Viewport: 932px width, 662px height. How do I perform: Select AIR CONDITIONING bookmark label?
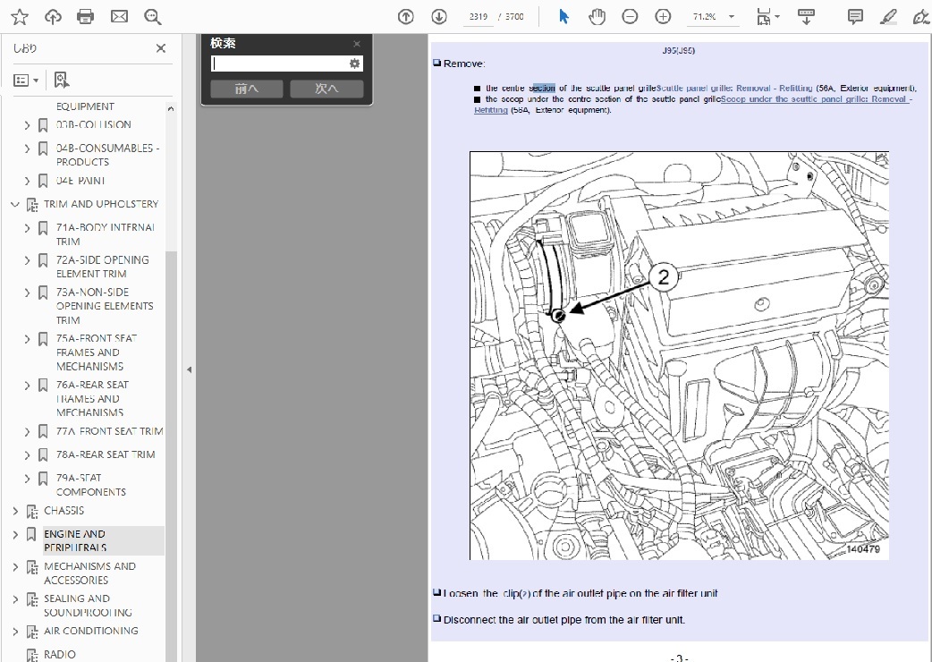point(91,631)
